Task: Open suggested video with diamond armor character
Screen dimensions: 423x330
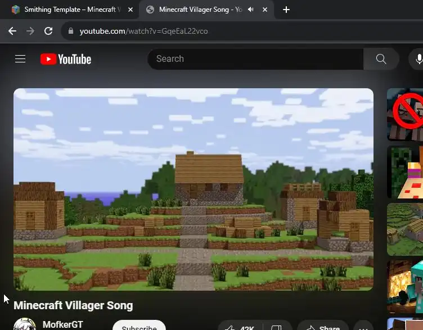Action: click(405, 287)
